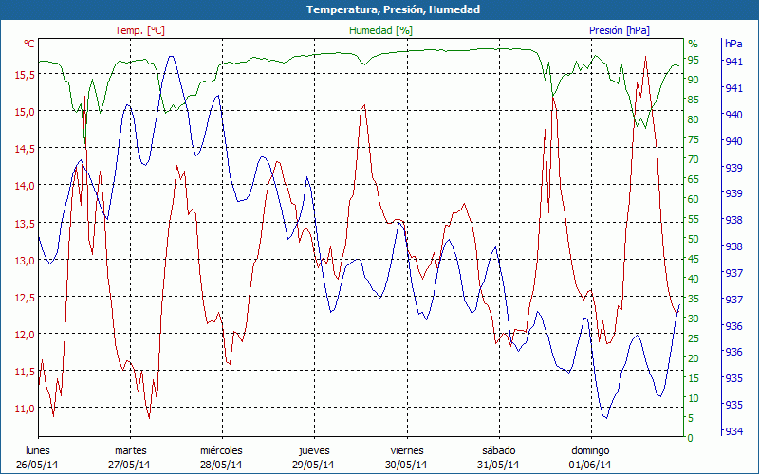Pick the 'martes' day label
This screenshot has height=474, width=759.
coord(130,450)
